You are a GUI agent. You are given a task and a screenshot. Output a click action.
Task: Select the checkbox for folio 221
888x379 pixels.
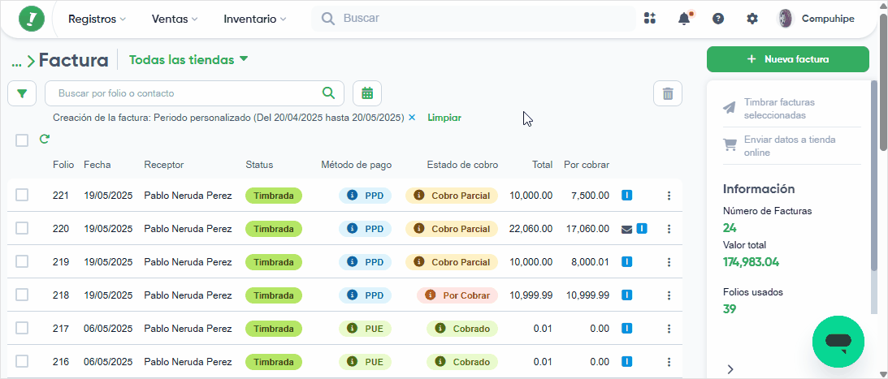tap(21, 195)
